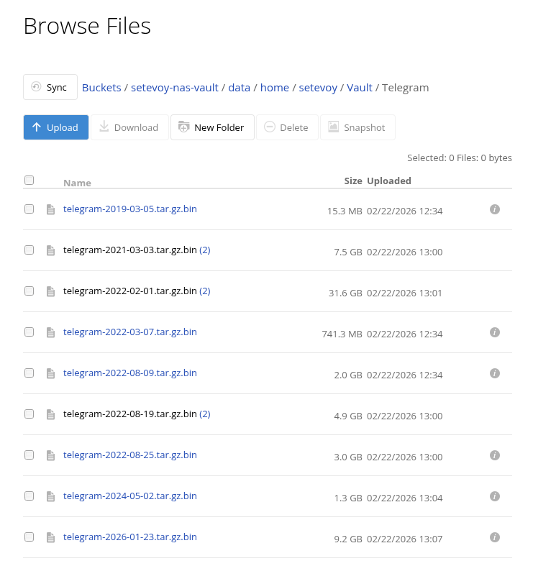Click file icon beside telegram-2021-03-03.tar.gz.bin

(x=50, y=251)
